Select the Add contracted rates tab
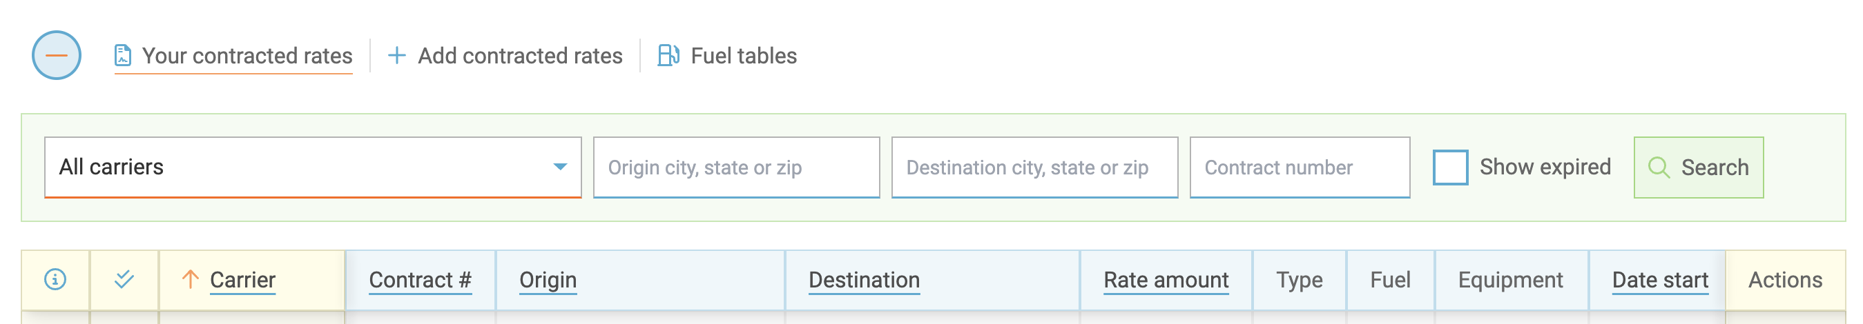The image size is (1863, 324). pyautogui.click(x=520, y=56)
